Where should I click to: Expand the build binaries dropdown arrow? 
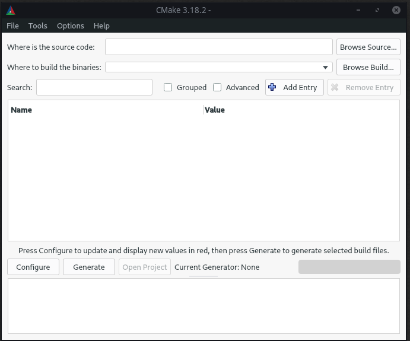325,68
